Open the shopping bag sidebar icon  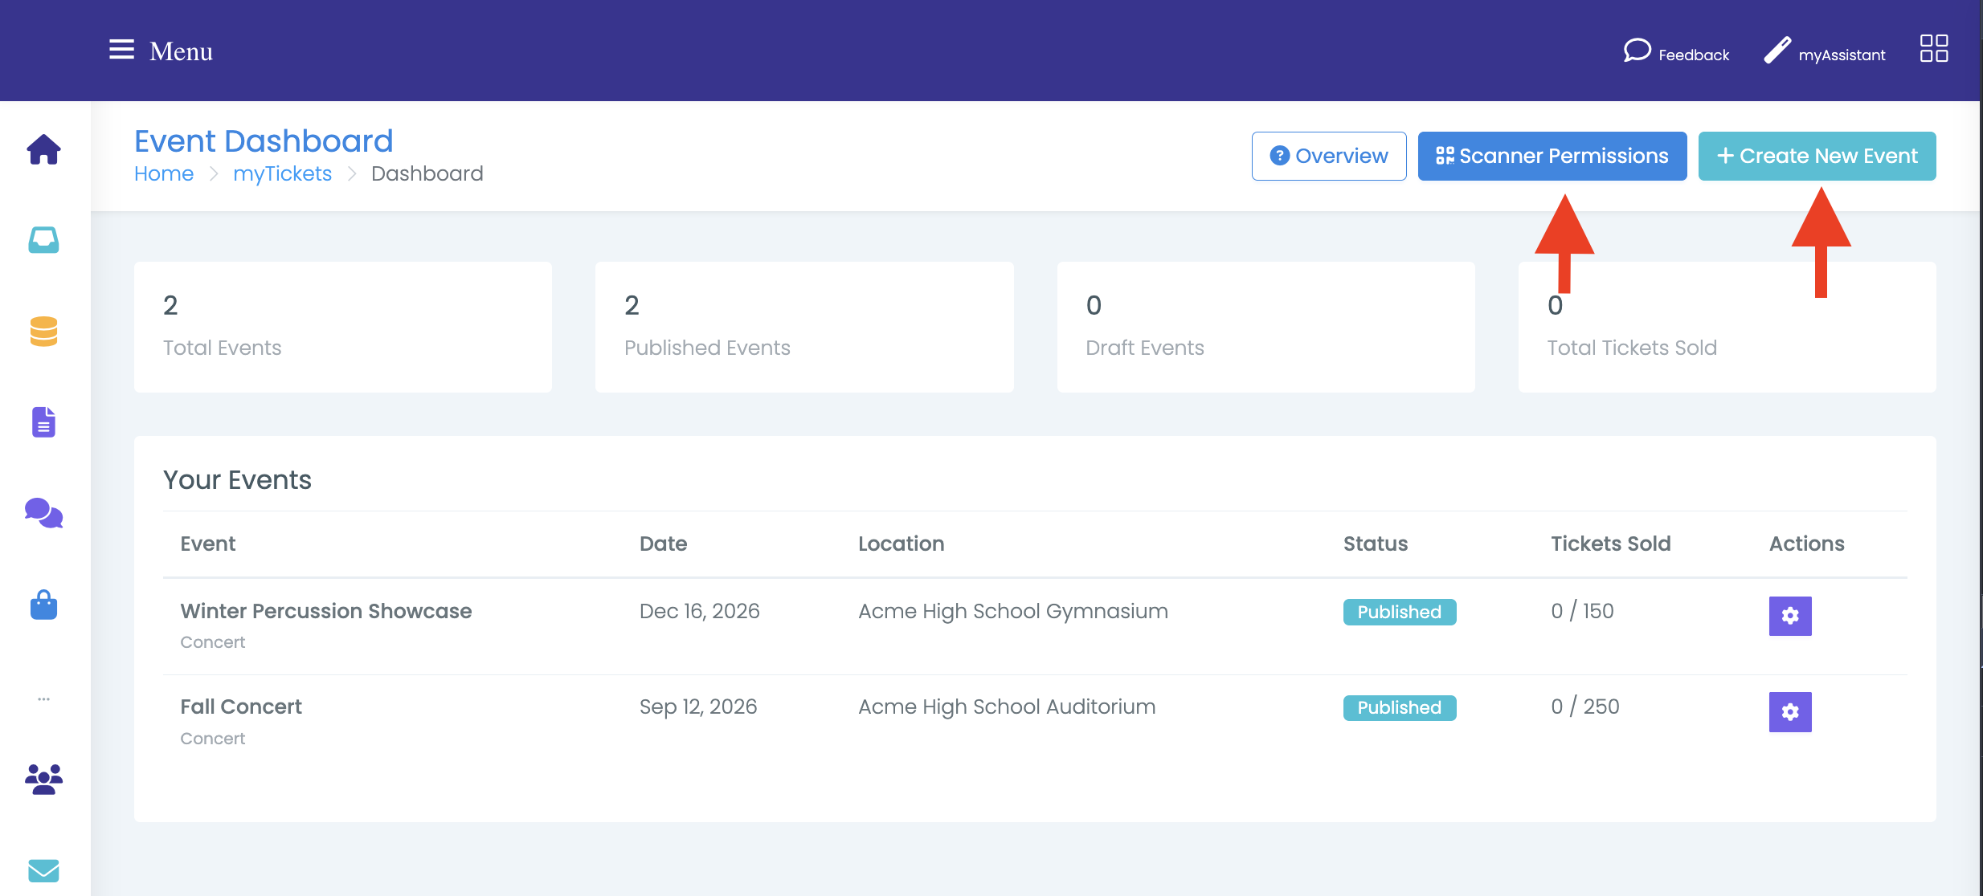[43, 605]
